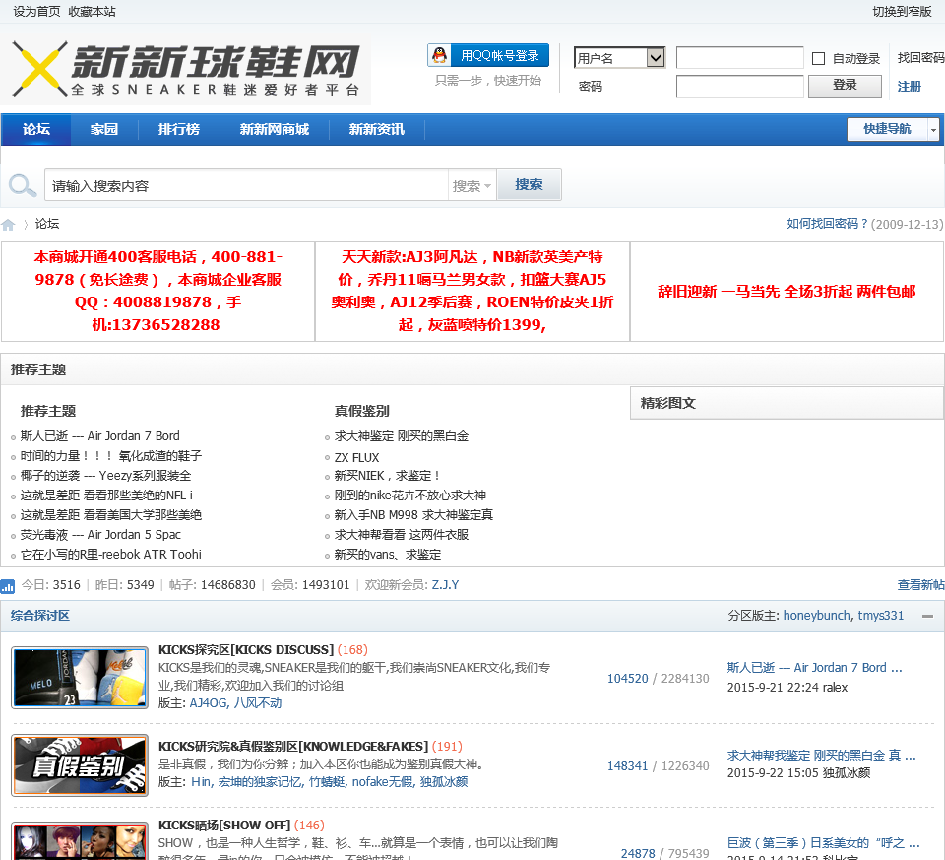Viewport: 945px width, 860px height.
Task: Click the 切换到窄版 link
Action: pos(902,12)
